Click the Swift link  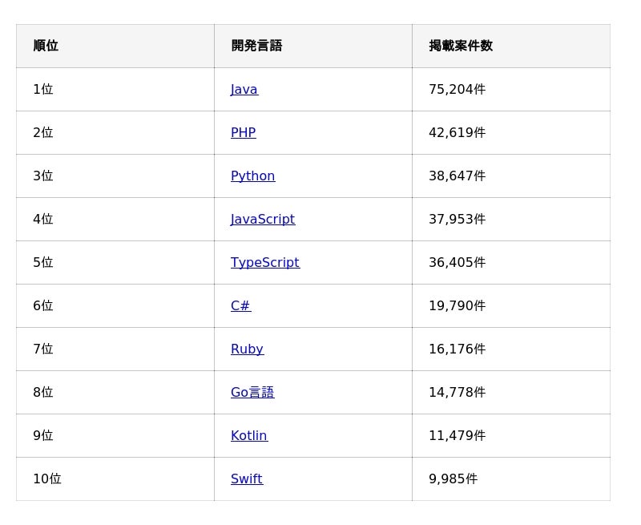tap(246, 479)
